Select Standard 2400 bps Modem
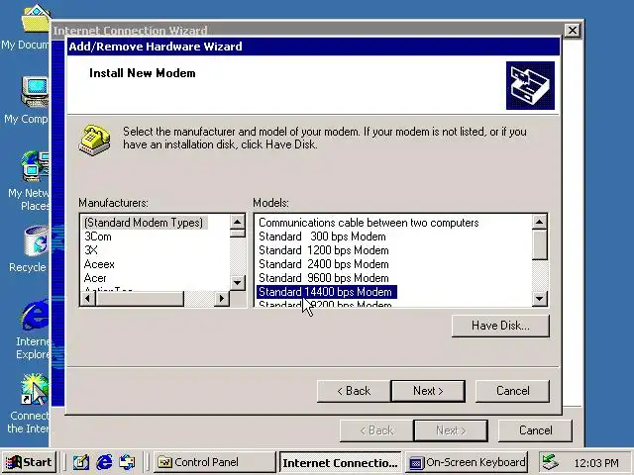The image size is (634, 475). pos(324,264)
